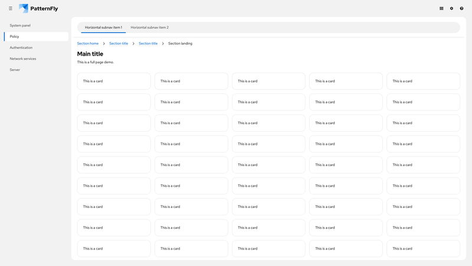Click the Section landing breadcrumb text
Viewport: 472px width, 266px height.
click(180, 43)
